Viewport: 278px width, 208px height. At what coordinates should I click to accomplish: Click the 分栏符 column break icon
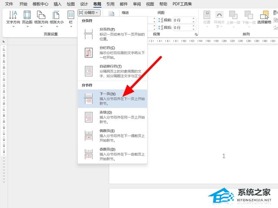[x=89, y=53]
